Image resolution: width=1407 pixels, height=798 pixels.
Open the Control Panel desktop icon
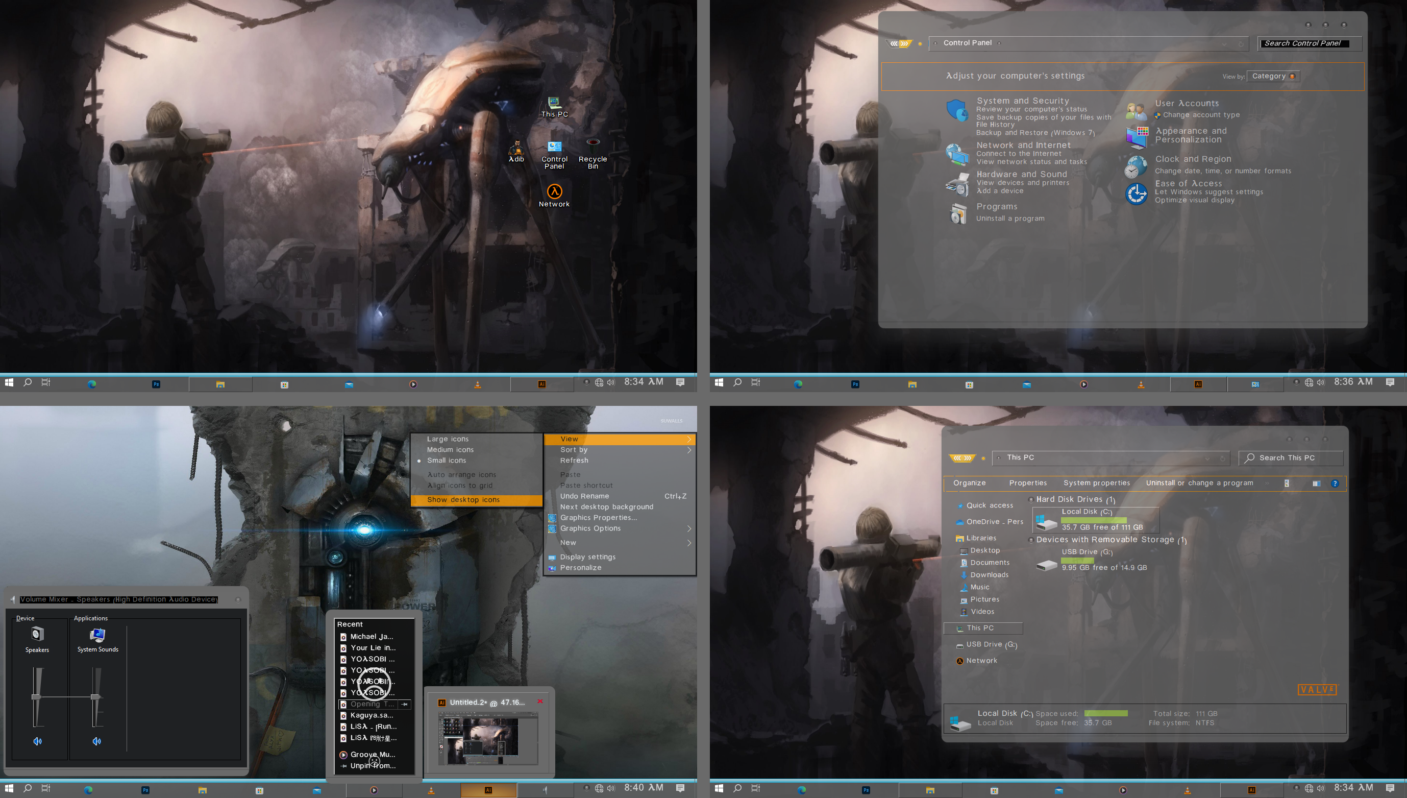click(554, 155)
